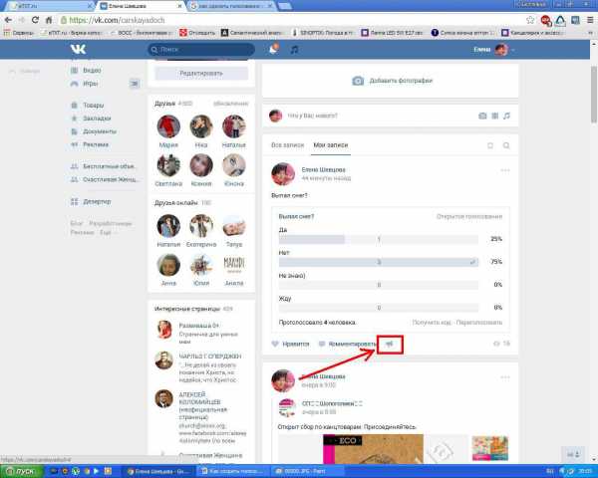
Task: Open three-dots menu on second post
Action: tap(505, 377)
